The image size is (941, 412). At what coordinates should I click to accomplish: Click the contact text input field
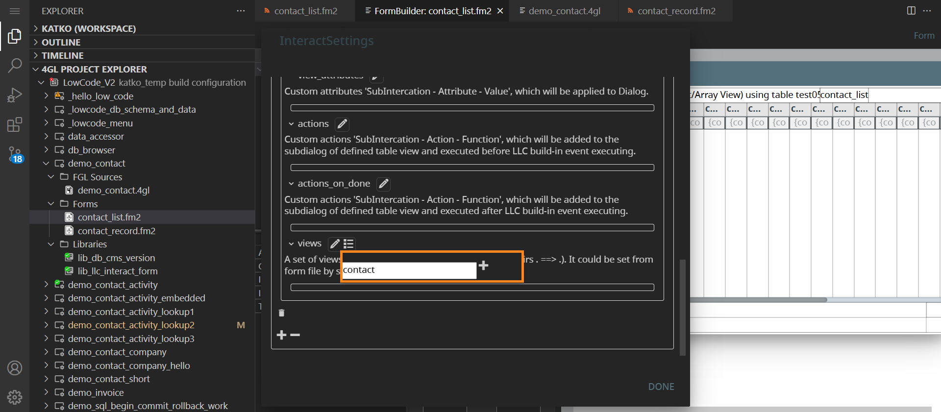[x=409, y=270]
